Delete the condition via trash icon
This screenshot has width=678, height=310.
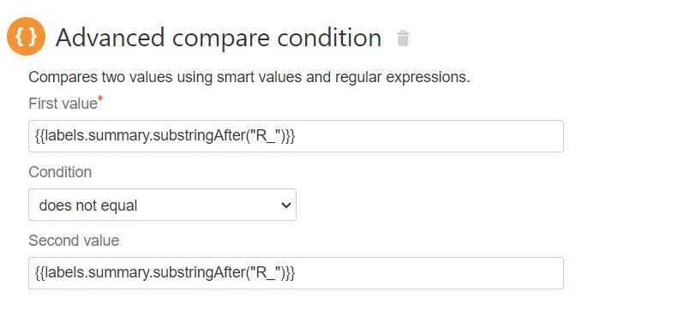[x=403, y=38]
